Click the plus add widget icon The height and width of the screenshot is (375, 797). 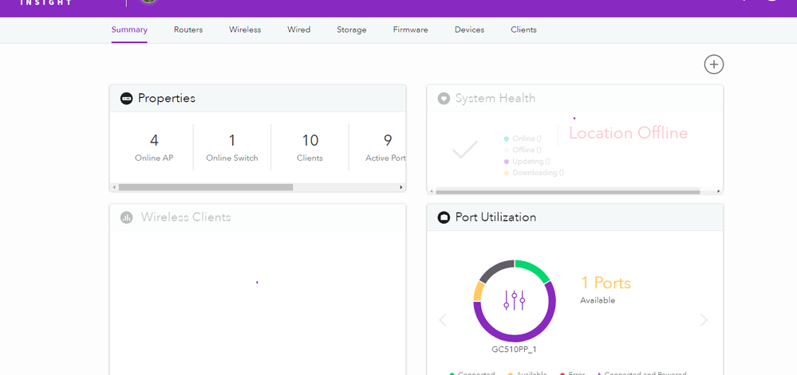713,64
